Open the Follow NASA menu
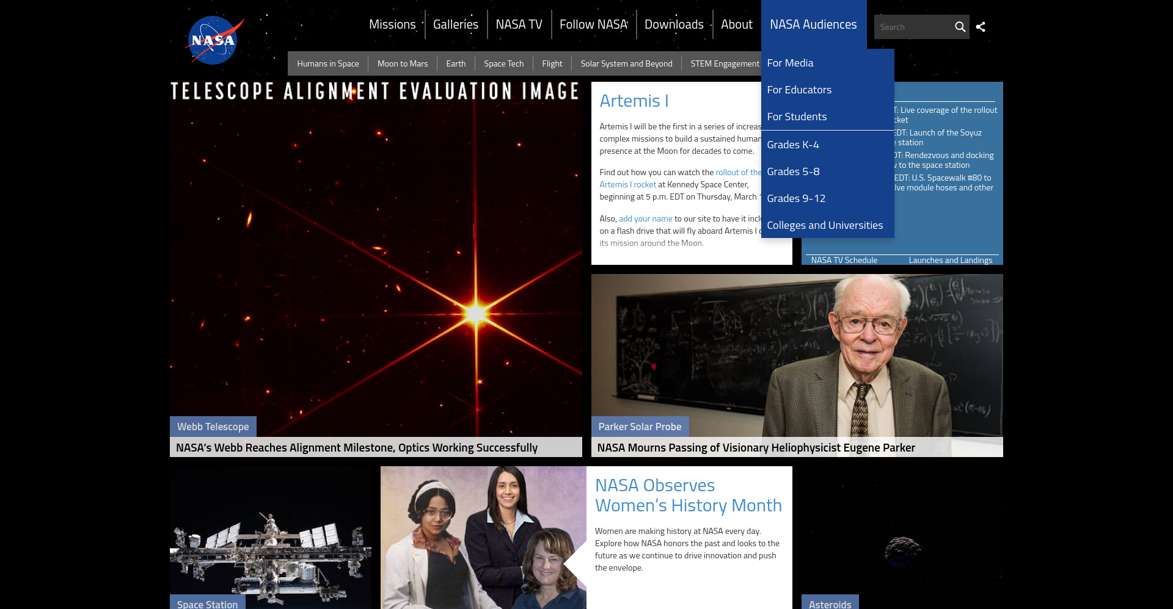 (593, 24)
